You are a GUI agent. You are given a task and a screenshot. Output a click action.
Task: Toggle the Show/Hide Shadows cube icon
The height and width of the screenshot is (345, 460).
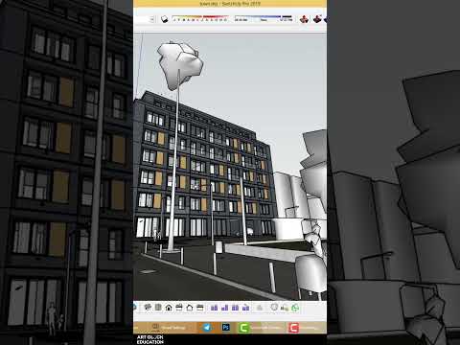165,19
